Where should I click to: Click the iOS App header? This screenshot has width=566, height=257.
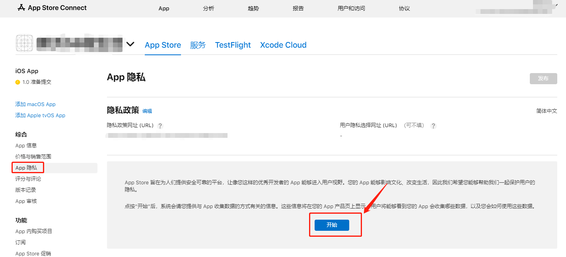click(x=27, y=71)
